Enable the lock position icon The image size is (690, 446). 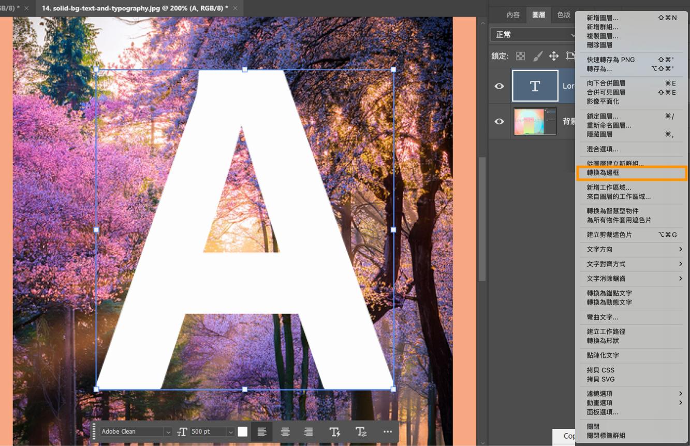pyautogui.click(x=554, y=55)
